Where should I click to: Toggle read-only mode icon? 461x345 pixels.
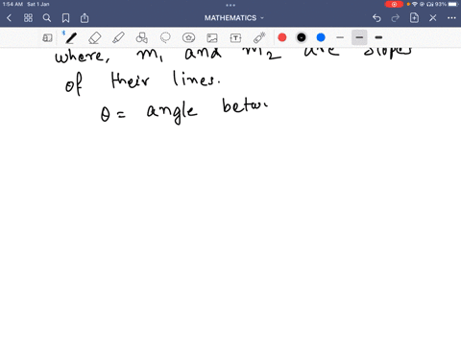[47, 37]
